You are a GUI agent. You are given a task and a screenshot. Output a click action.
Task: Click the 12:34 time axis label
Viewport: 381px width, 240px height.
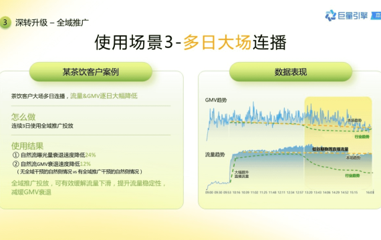click(290, 192)
